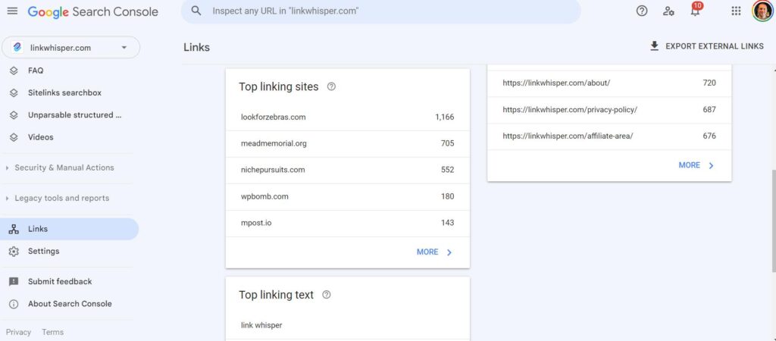
Task: Open the hamburger main menu
Action: pyautogui.click(x=12, y=11)
